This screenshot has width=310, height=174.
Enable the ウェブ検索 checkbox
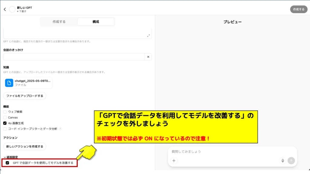click(x=5, y=112)
